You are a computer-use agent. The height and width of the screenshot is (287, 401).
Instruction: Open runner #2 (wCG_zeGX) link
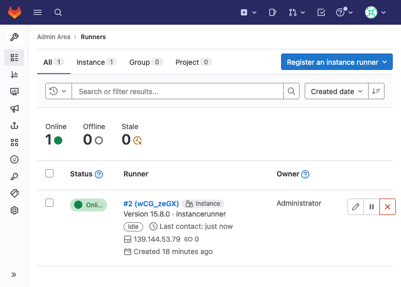(x=151, y=204)
